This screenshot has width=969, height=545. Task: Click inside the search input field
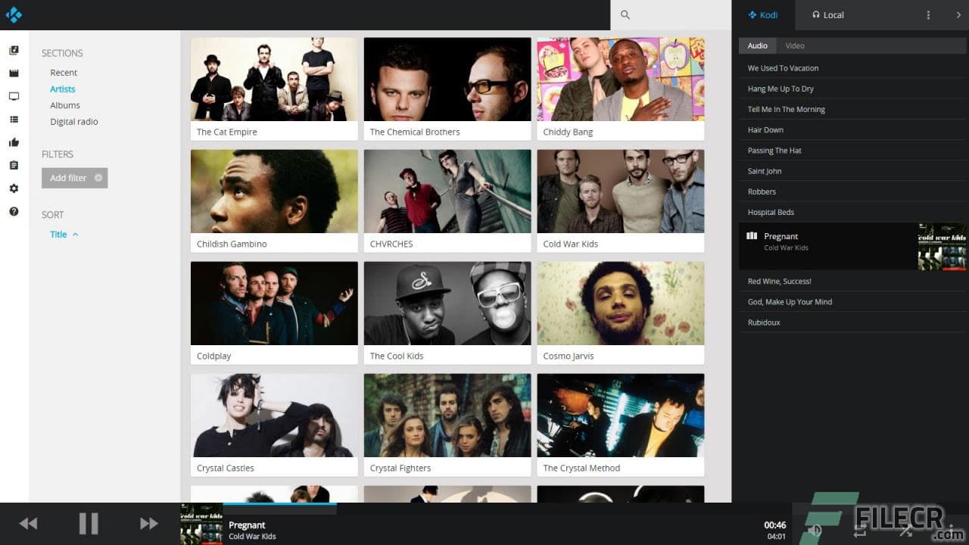point(671,15)
